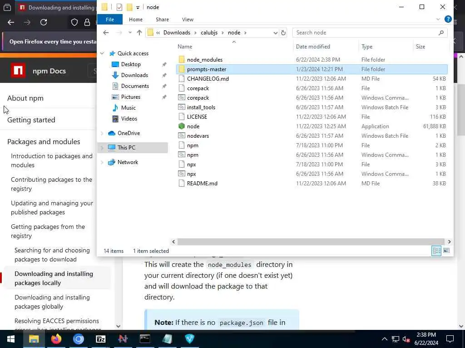Click Firefox site padlock icon
Image resolution: width=465 pixels, height=348 pixels.
click(87, 22)
